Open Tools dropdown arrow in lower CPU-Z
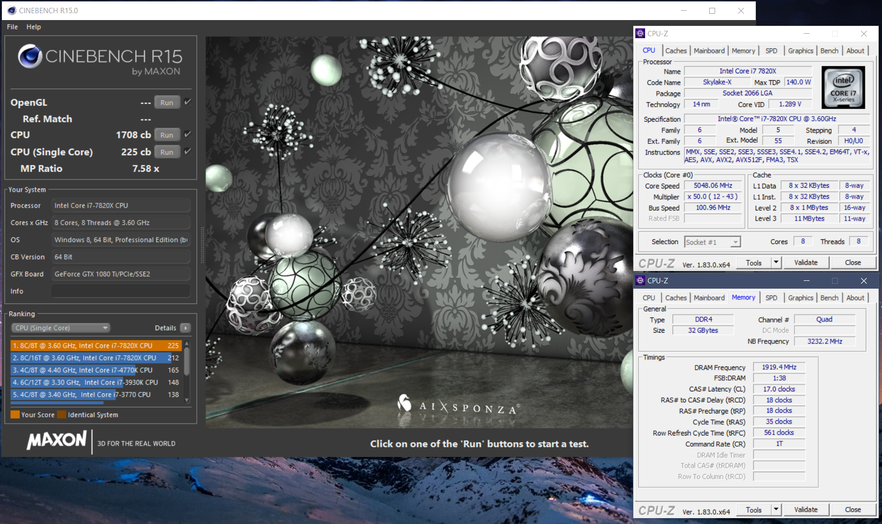Image resolution: width=882 pixels, height=524 pixels. coord(776,510)
